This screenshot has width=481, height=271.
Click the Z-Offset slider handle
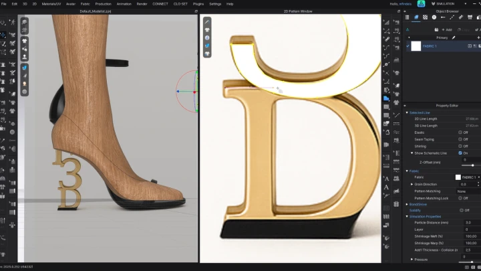[x=473, y=165]
